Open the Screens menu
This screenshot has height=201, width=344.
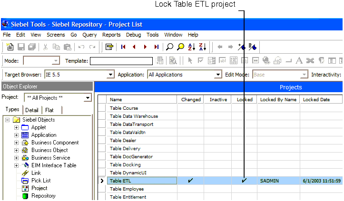(56, 35)
